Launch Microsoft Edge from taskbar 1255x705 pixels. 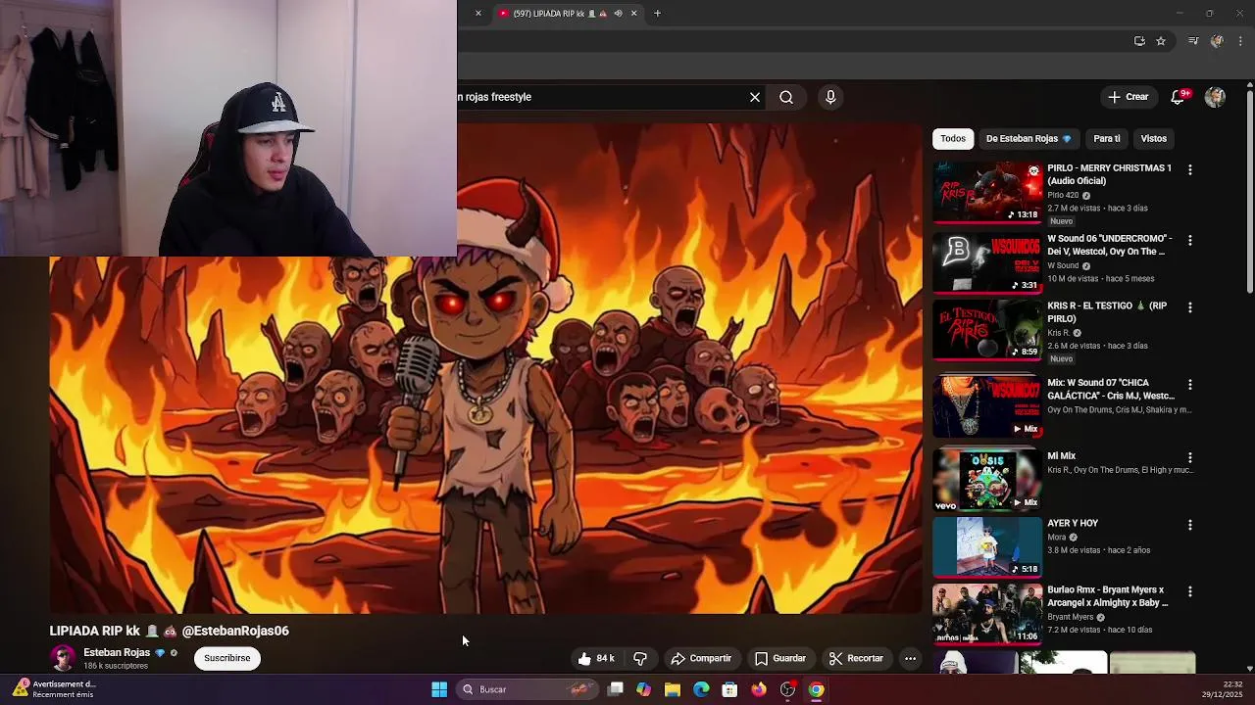coord(701,689)
